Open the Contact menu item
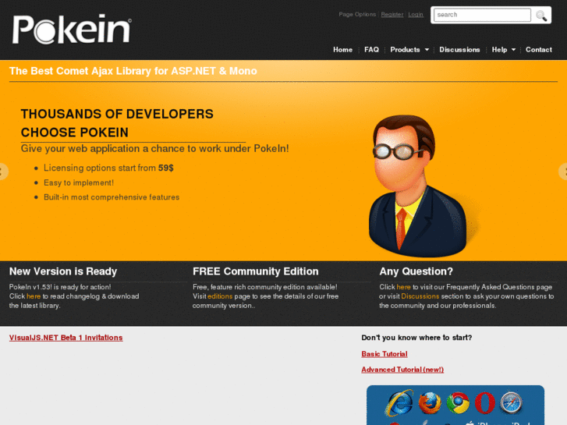The image size is (567, 425). pos(539,50)
